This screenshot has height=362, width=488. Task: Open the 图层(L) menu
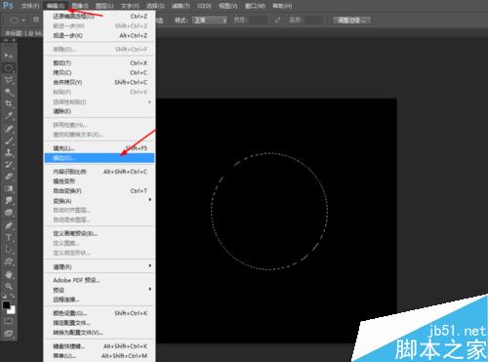pyautogui.click(x=104, y=6)
